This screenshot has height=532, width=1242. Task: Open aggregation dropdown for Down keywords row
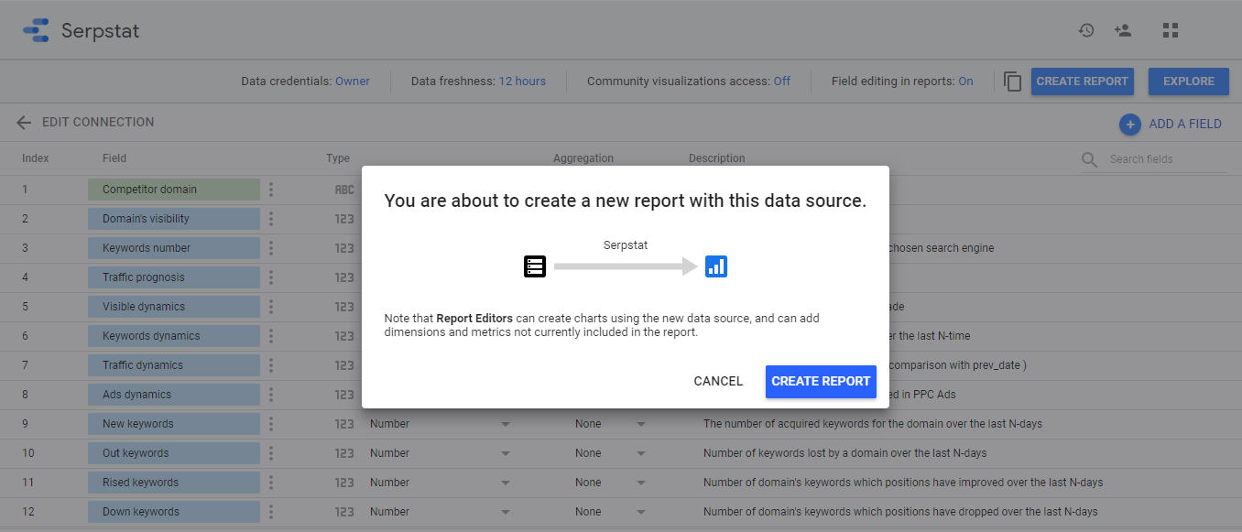pos(641,512)
